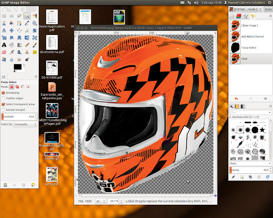Image resolution: width=273 pixels, height=218 pixels.
Task: Select the Free Select lasso tool
Action: (x=19, y=16)
